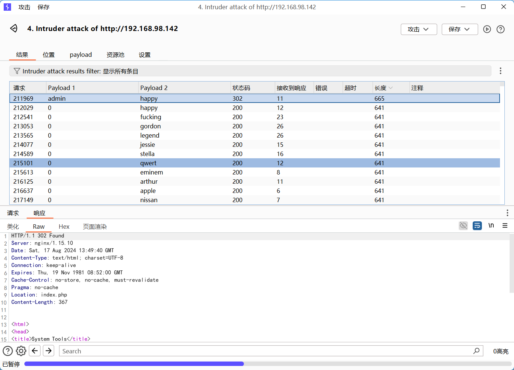Select request row 211969 admin
The image size is (514, 370).
coord(255,98)
